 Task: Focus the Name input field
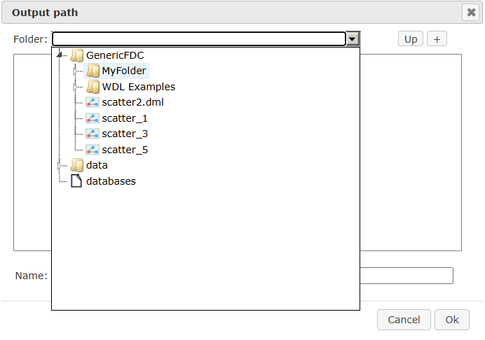click(407, 276)
